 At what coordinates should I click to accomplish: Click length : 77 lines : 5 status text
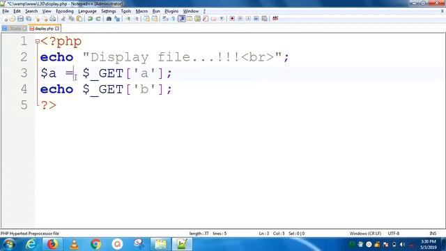(208, 234)
